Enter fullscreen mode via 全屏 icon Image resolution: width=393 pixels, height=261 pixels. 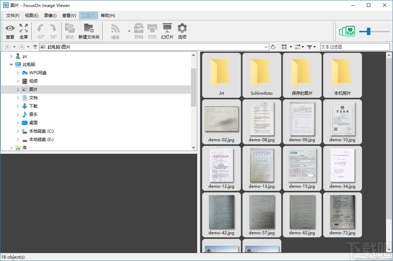(23, 31)
